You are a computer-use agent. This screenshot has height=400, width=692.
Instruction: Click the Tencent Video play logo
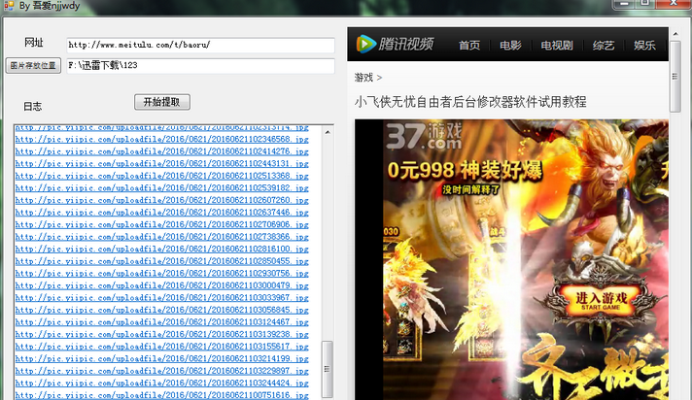(x=365, y=44)
